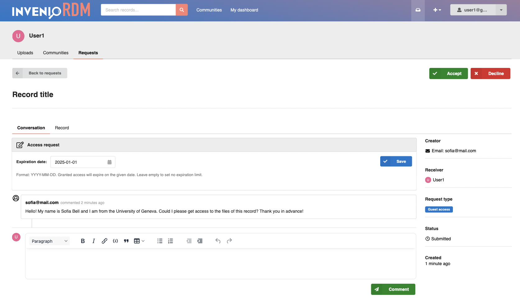Image resolution: width=520 pixels, height=302 pixels.
Task: Apply blockquote formatting
Action: [x=126, y=241]
